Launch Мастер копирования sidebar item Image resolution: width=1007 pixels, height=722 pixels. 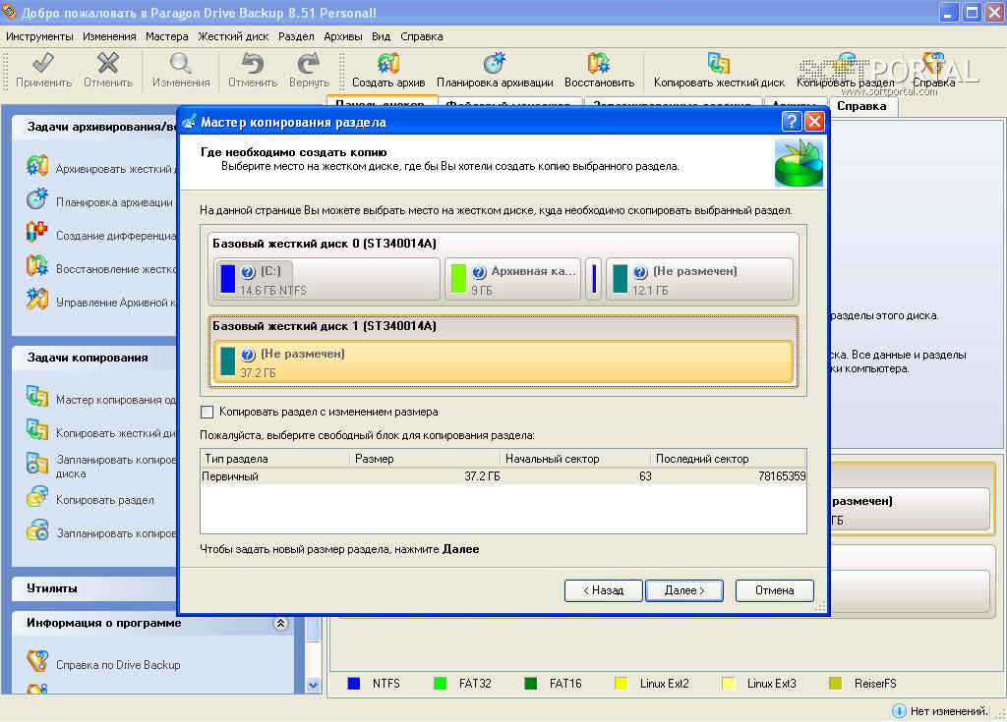coord(102,399)
